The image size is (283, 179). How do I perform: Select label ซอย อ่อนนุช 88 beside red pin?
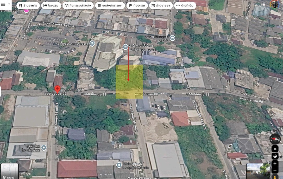click(x=71, y=90)
